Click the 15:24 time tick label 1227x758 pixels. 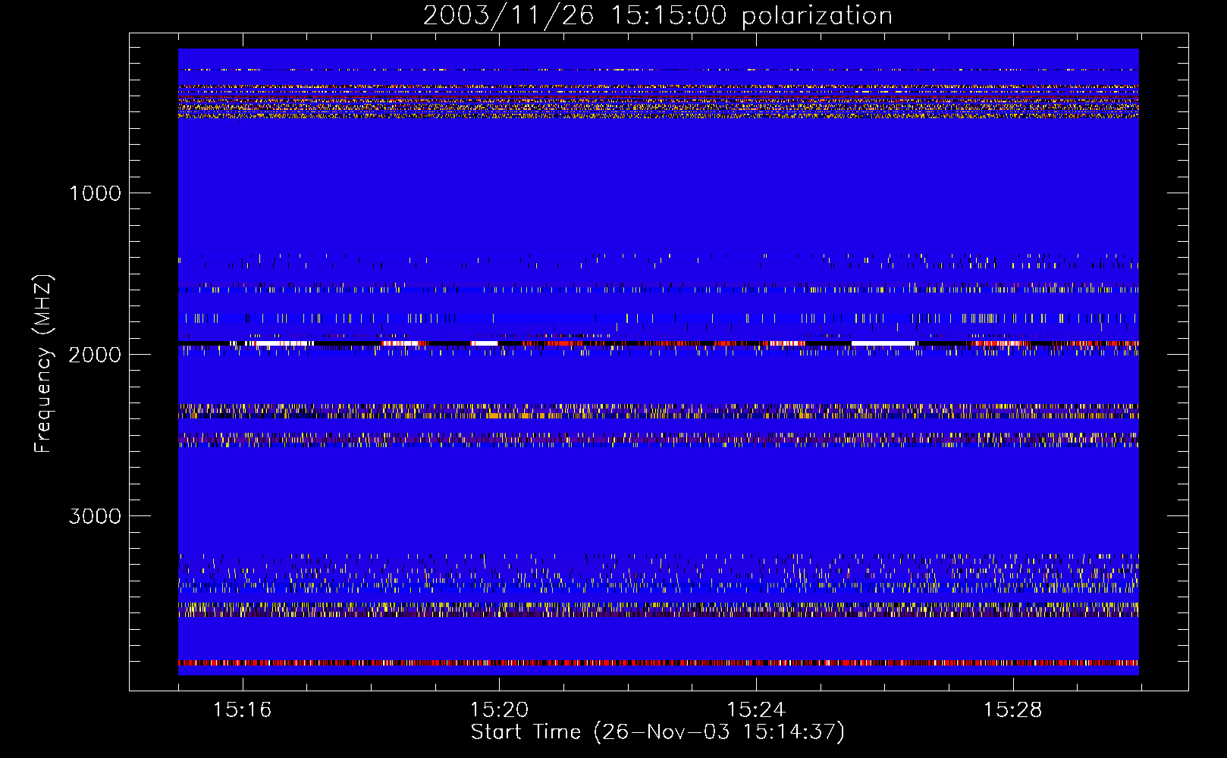[755, 710]
